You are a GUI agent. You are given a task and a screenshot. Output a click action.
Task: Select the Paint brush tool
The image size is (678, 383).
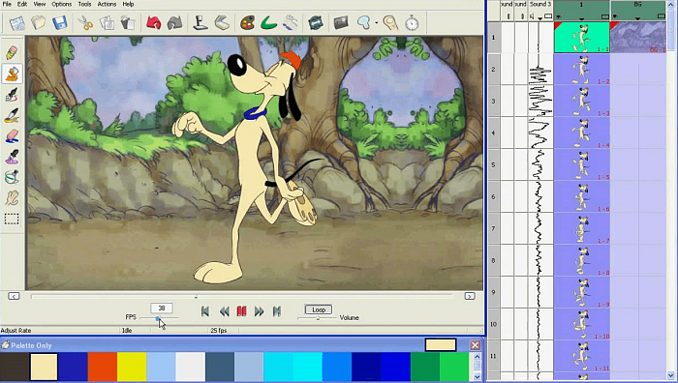point(12,115)
